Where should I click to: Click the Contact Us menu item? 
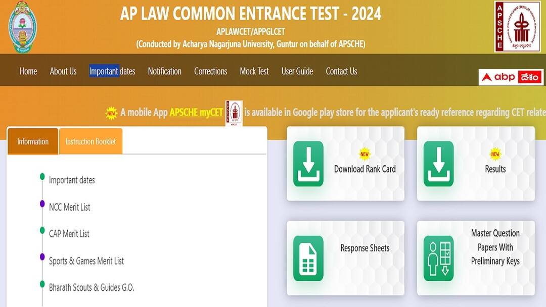click(x=341, y=71)
